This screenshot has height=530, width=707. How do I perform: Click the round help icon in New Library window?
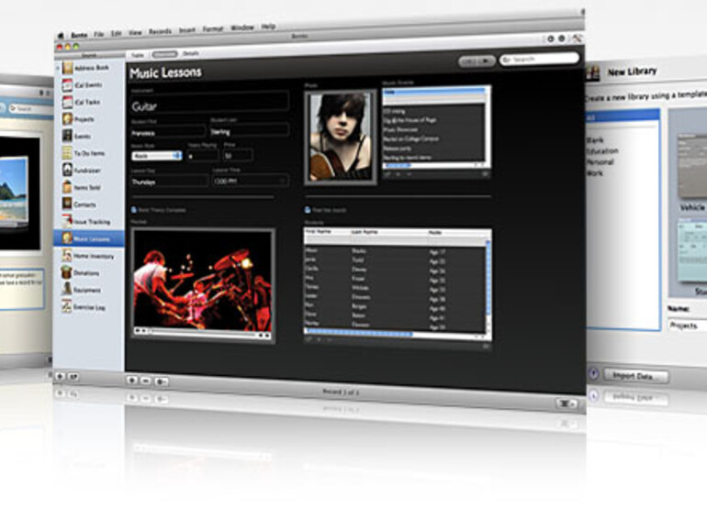coord(593,374)
